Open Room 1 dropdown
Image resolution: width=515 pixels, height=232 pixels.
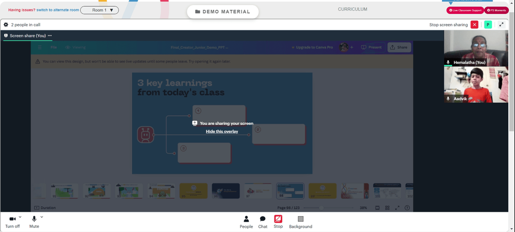(99, 10)
